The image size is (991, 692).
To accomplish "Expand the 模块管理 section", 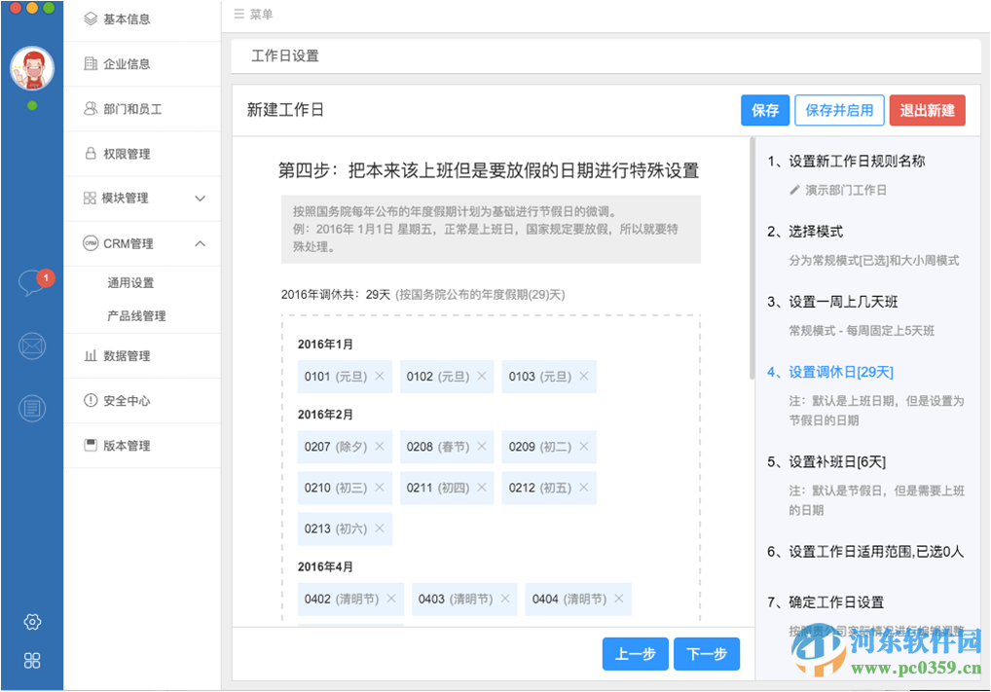I will [202, 199].
